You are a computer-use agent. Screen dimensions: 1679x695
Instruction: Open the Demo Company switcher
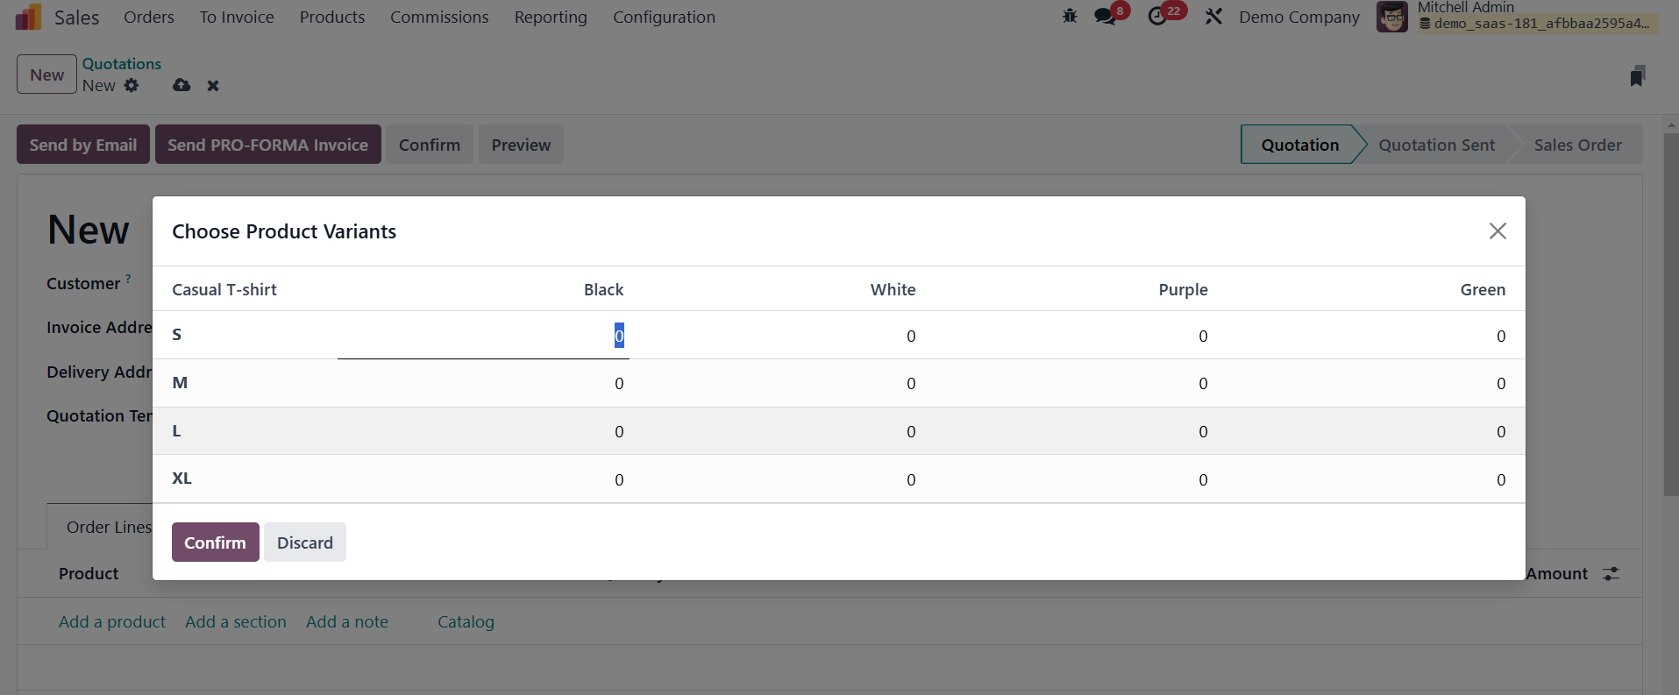tap(1298, 17)
